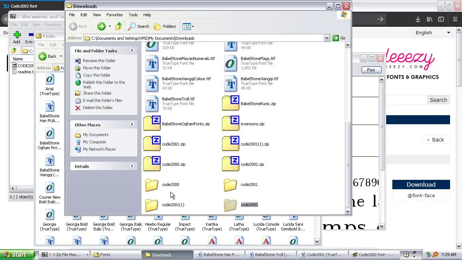Viewport: 462px width, 260px height.
Task: Click Share this folder task
Action: 97,93
